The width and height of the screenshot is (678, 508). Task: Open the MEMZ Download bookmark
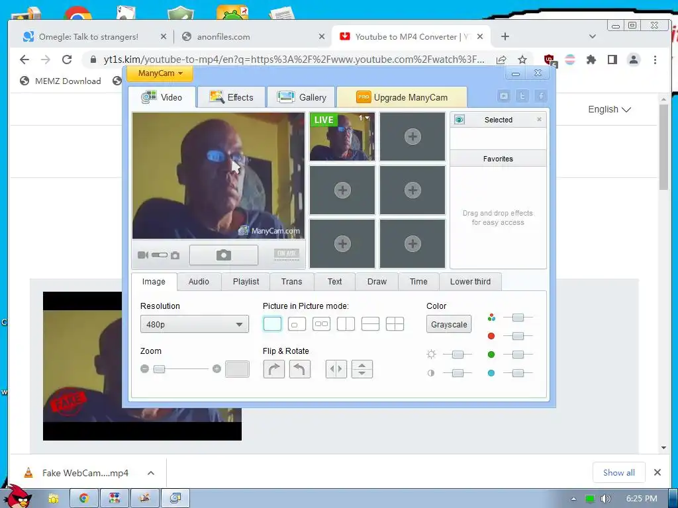coord(60,81)
